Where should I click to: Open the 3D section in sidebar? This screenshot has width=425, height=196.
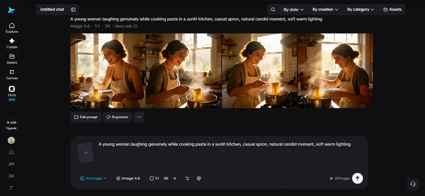pos(11,176)
